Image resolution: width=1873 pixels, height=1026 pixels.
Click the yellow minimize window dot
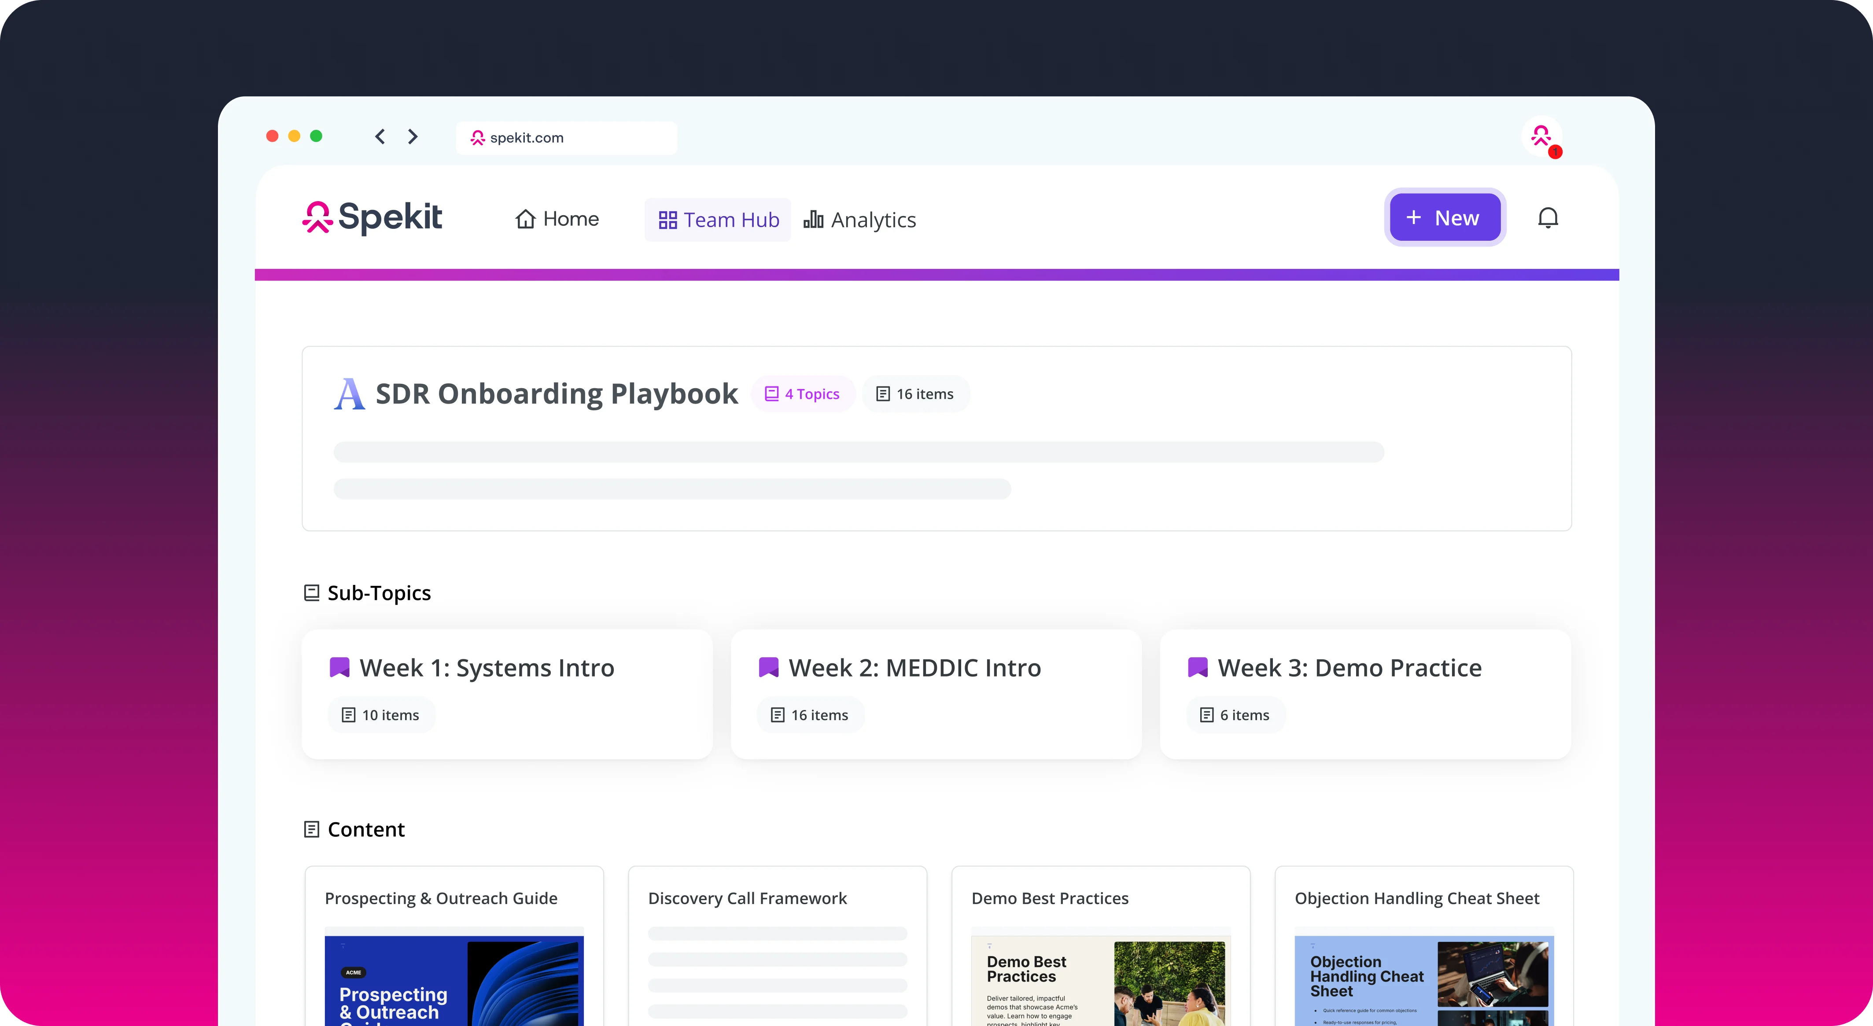pyautogui.click(x=294, y=136)
